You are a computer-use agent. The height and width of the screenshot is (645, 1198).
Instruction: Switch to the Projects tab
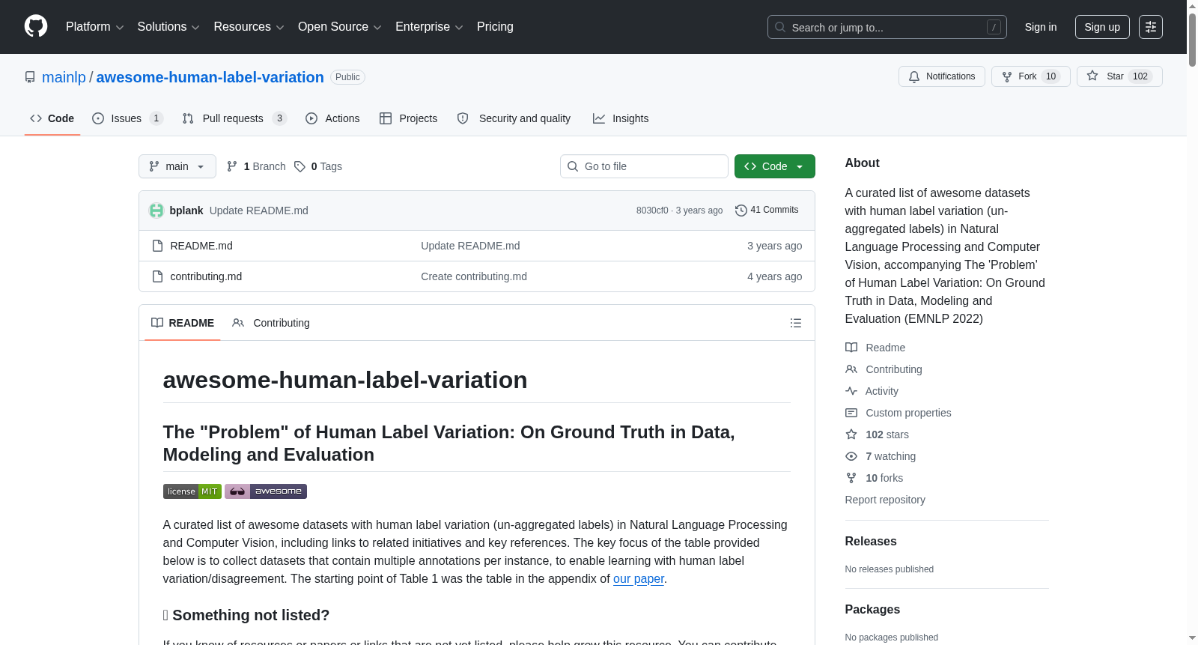(x=408, y=118)
